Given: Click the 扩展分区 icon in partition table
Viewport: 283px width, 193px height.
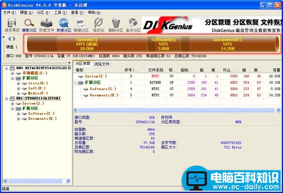Looking at the screenshot, I should tap(81, 83).
